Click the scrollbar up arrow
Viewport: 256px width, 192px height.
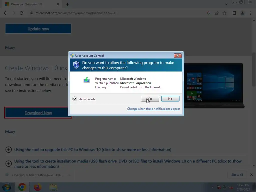[254, 20]
